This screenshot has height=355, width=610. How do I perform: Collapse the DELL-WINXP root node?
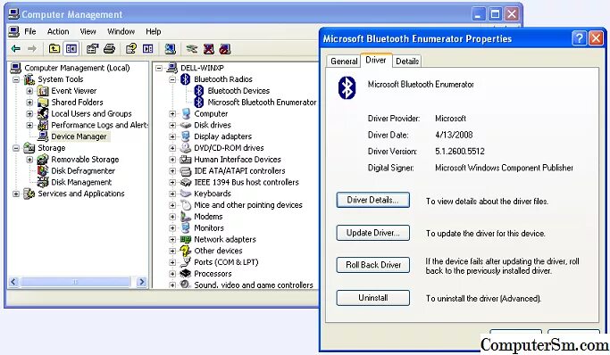pos(159,68)
